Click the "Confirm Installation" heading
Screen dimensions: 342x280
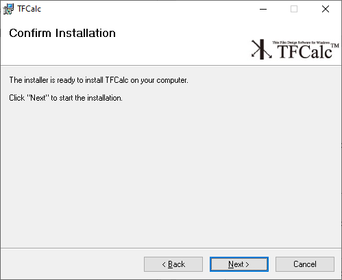(62, 33)
